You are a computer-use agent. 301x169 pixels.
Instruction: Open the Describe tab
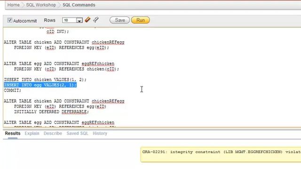click(x=53, y=133)
